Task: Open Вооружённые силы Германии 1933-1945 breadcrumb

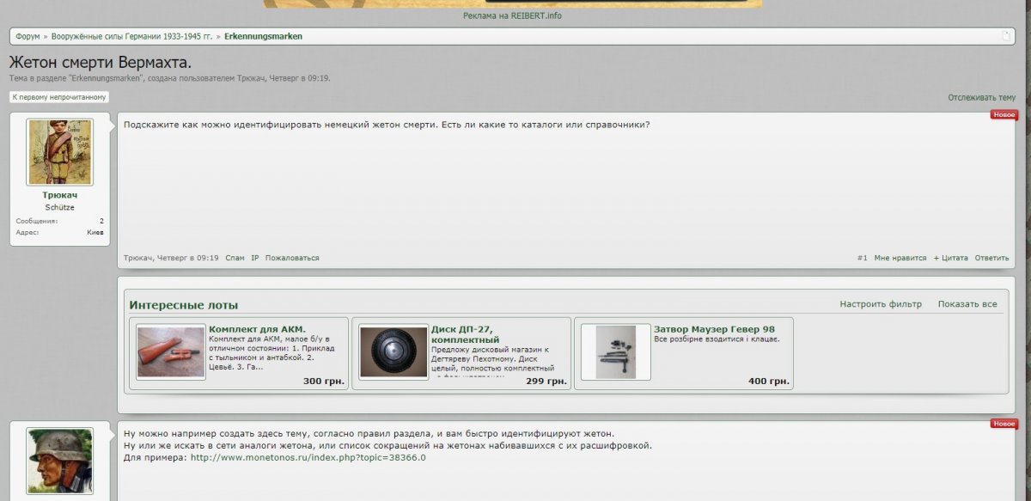Action: [131, 37]
